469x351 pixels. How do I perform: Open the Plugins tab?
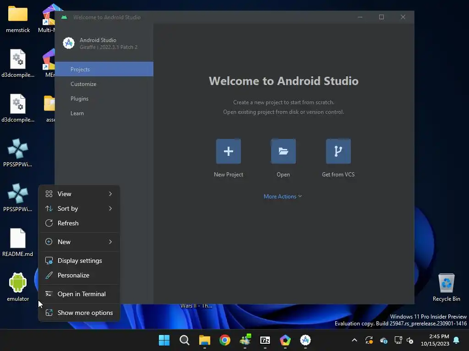tap(104, 99)
